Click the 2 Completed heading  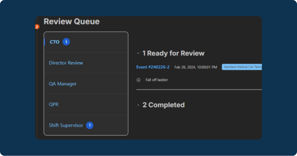coord(163,105)
